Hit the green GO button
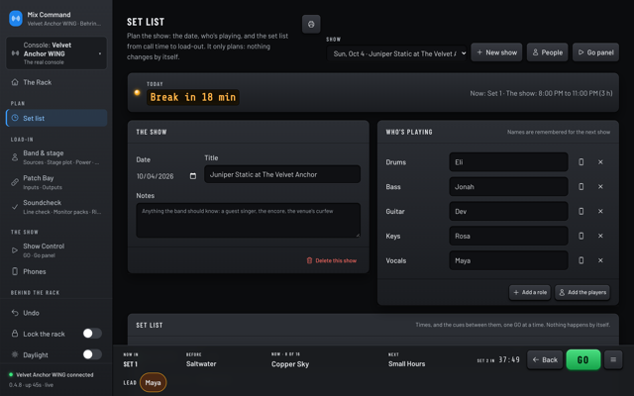Screen dimensions: 634x396 pyautogui.click(x=583, y=359)
